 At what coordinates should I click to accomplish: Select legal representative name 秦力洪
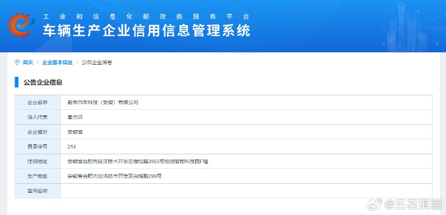(x=75, y=117)
